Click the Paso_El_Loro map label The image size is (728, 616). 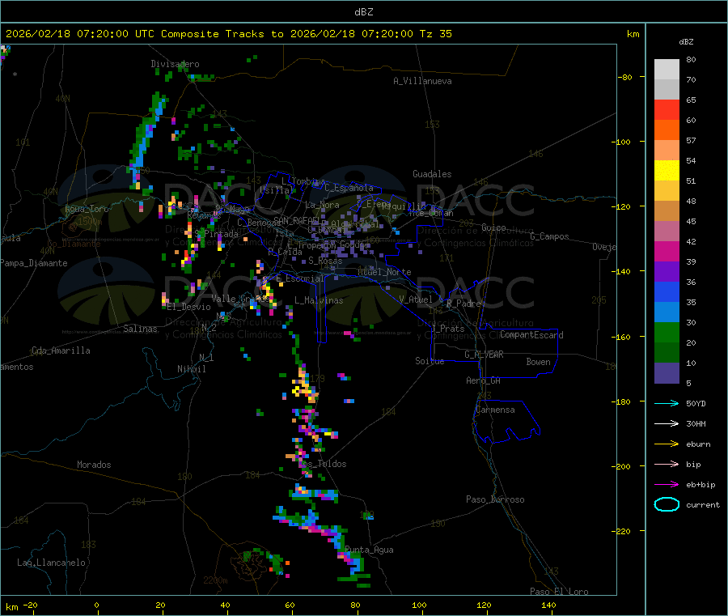point(559,592)
